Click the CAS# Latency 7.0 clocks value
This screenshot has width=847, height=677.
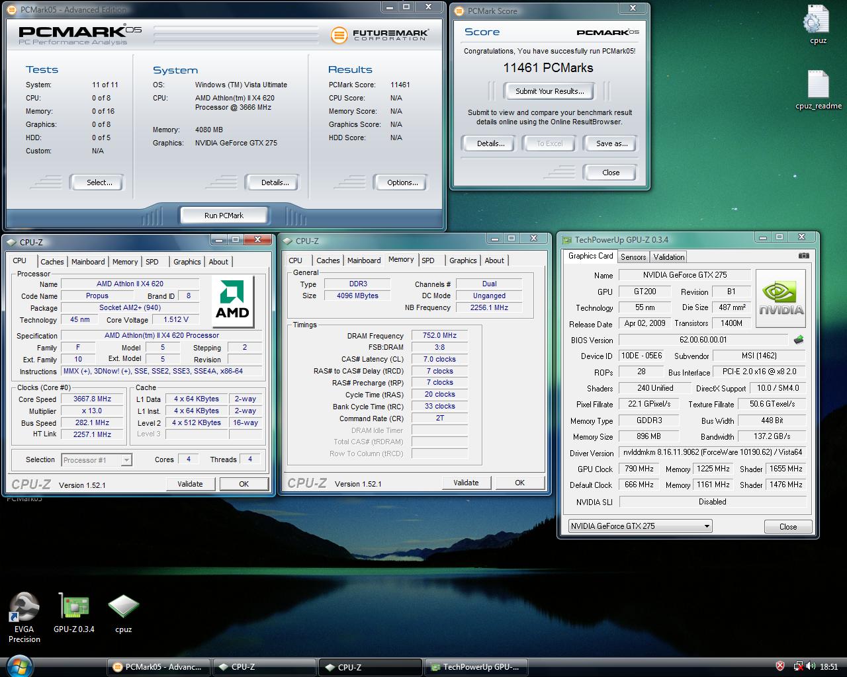[439, 360]
